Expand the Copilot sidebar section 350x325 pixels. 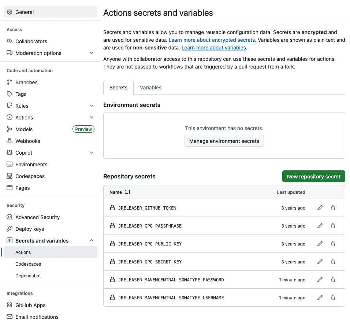[92, 153]
